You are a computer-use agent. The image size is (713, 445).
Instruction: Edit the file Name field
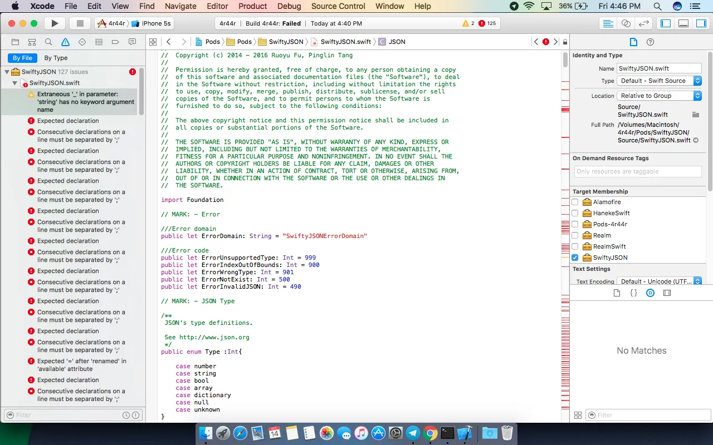pyautogui.click(x=659, y=68)
